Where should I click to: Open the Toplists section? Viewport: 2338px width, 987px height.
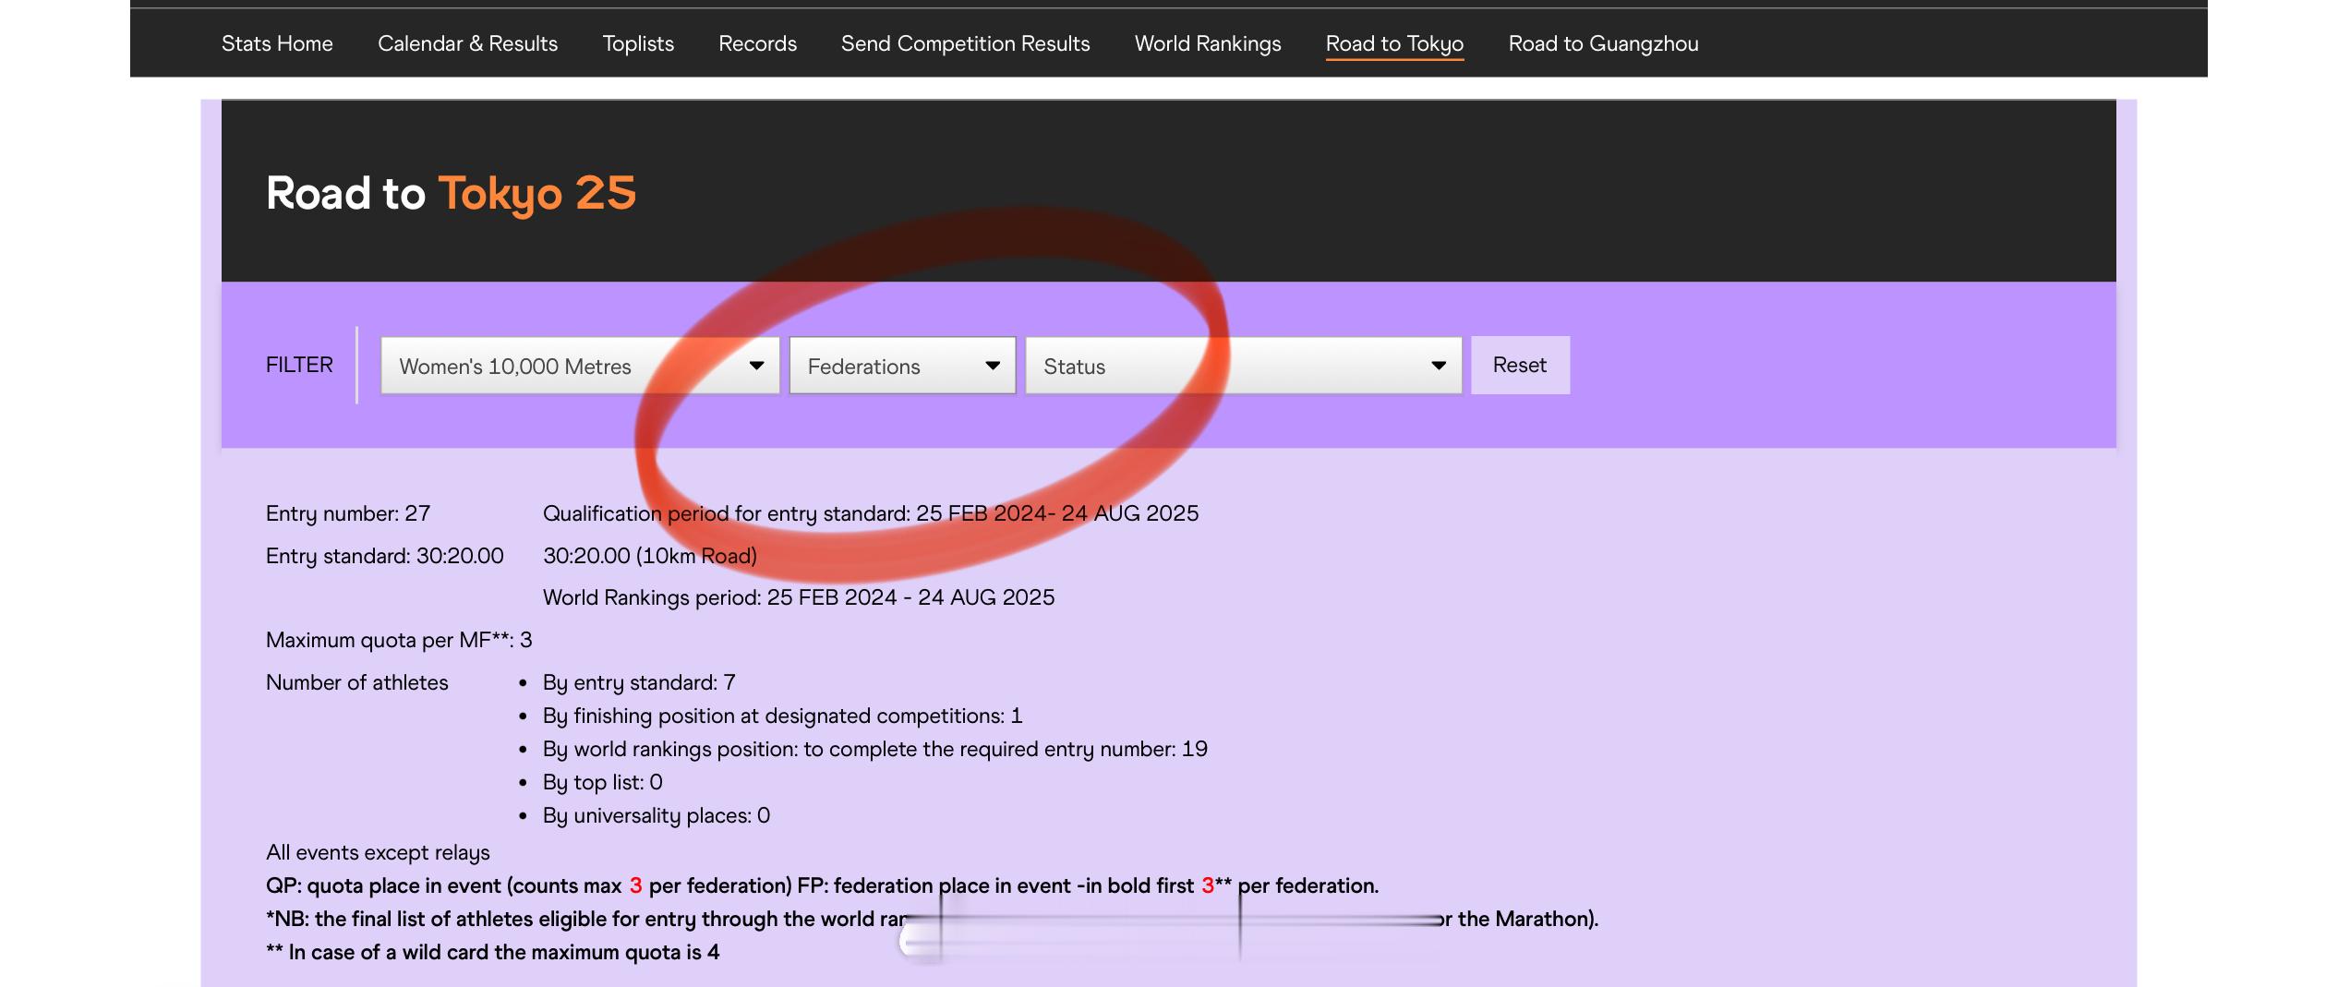click(x=638, y=43)
